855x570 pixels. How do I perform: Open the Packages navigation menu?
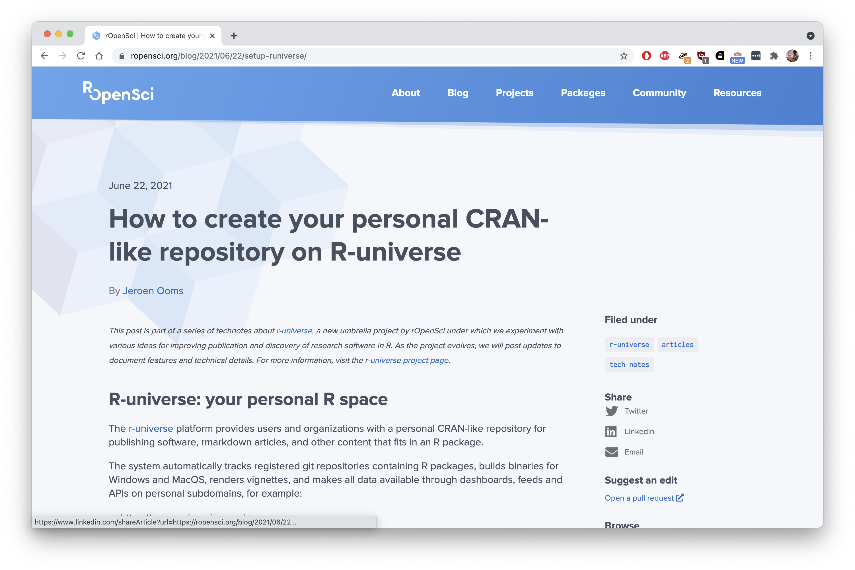[x=583, y=93]
